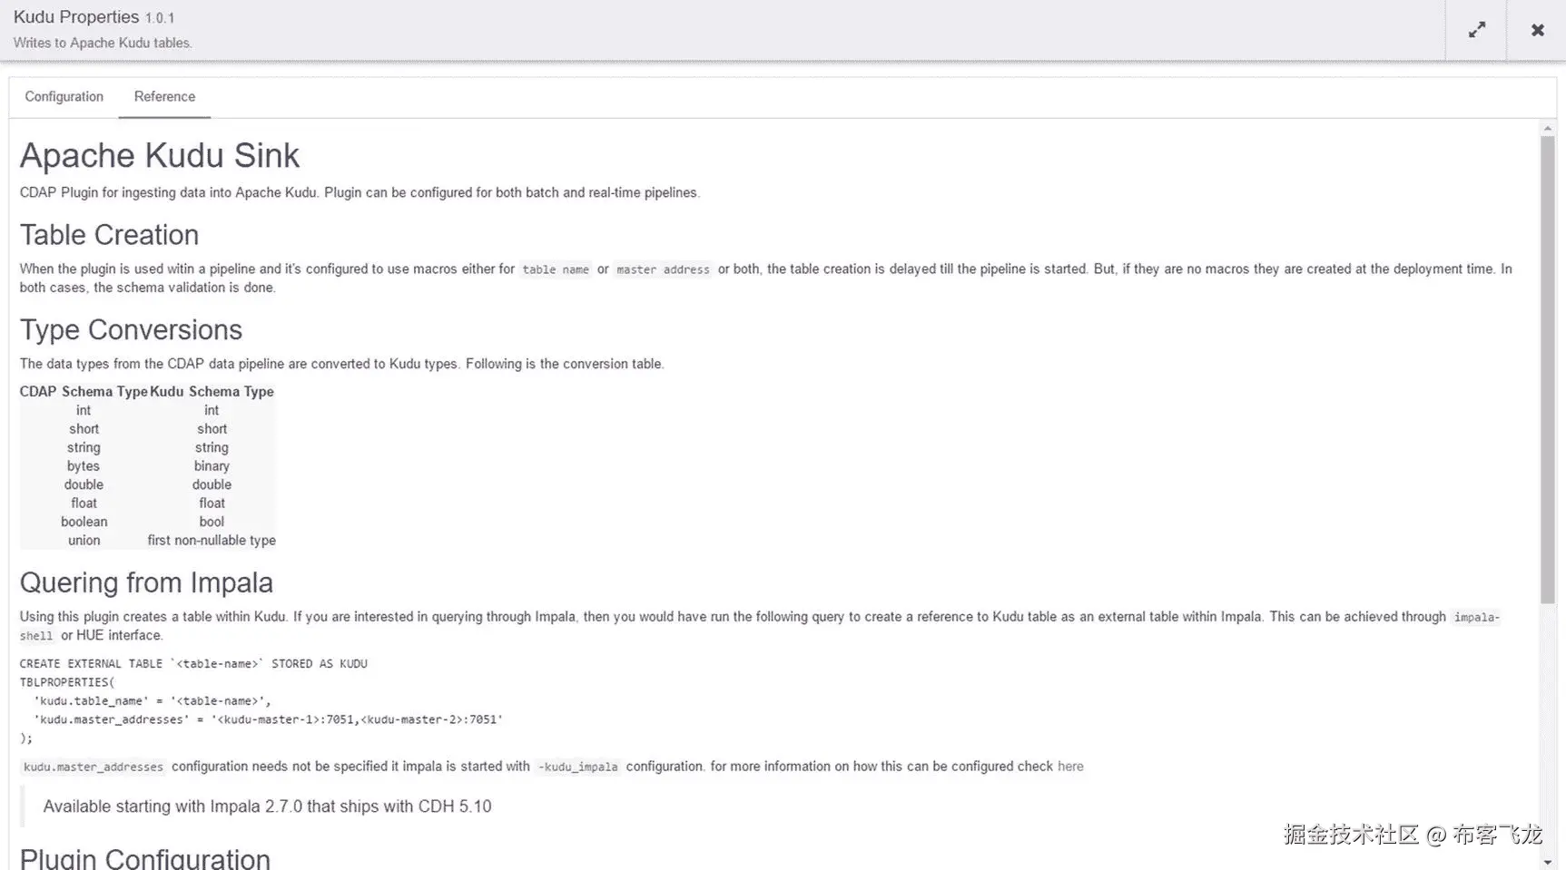Click the 'bytes' table cell
The image size is (1566, 870).
coord(84,466)
